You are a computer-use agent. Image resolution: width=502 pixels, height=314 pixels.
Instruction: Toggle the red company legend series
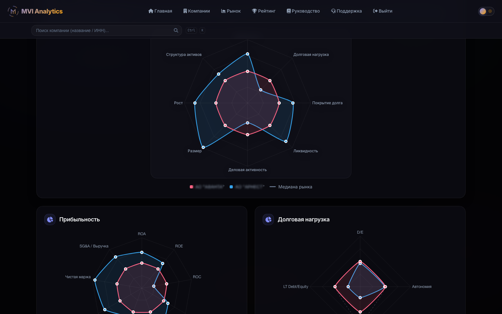coord(207,187)
